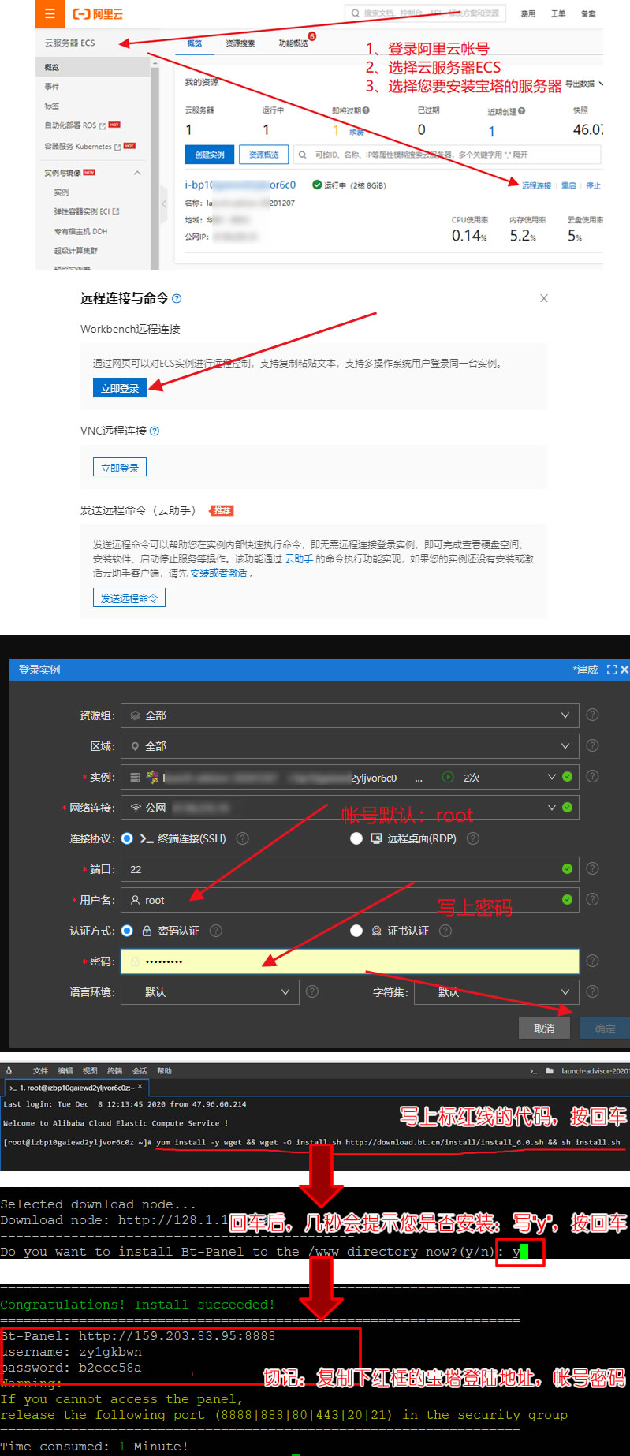
Task: Click help icon at right of 用户名 row
Action: (x=592, y=899)
